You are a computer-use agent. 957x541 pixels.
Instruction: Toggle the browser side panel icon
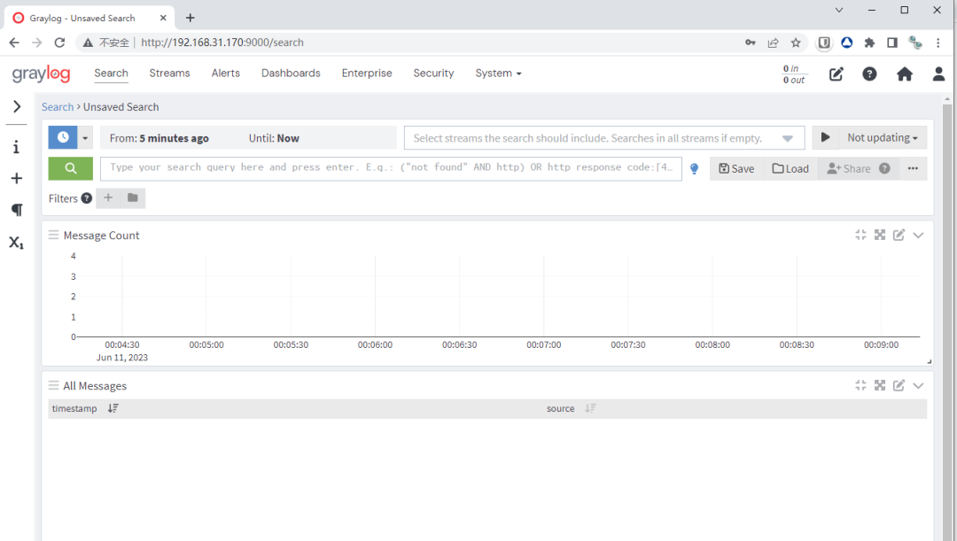(x=891, y=43)
